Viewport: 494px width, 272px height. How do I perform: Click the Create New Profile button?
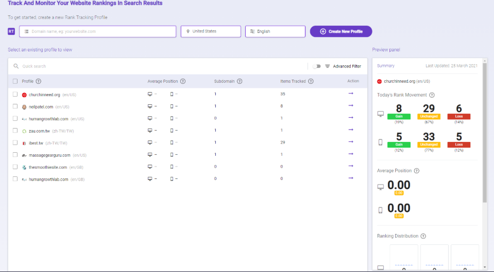(341, 31)
